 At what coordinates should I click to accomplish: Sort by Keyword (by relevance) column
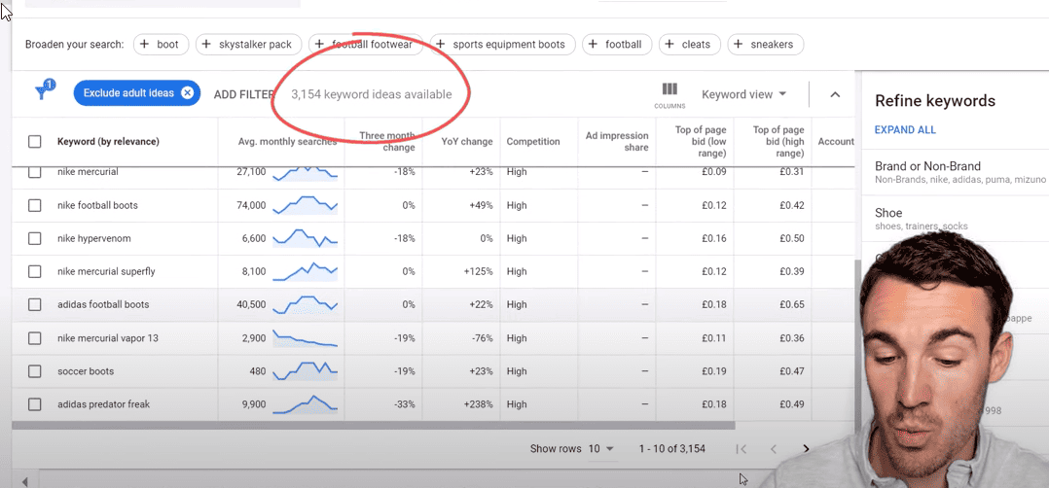(x=108, y=142)
